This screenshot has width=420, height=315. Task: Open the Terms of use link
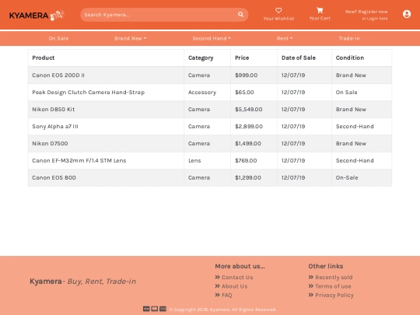click(x=333, y=286)
